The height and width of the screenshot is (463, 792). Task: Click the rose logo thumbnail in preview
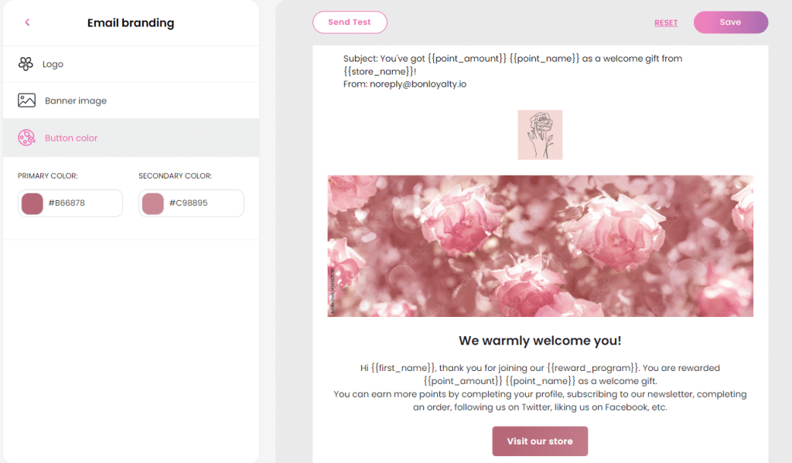pos(540,134)
